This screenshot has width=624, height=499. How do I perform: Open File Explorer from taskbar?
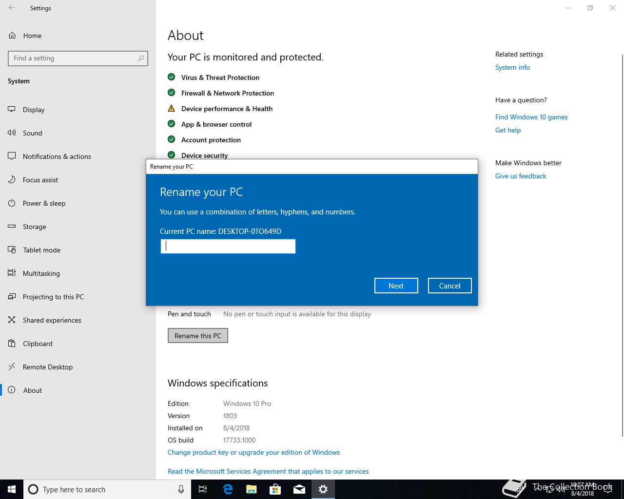coord(252,489)
